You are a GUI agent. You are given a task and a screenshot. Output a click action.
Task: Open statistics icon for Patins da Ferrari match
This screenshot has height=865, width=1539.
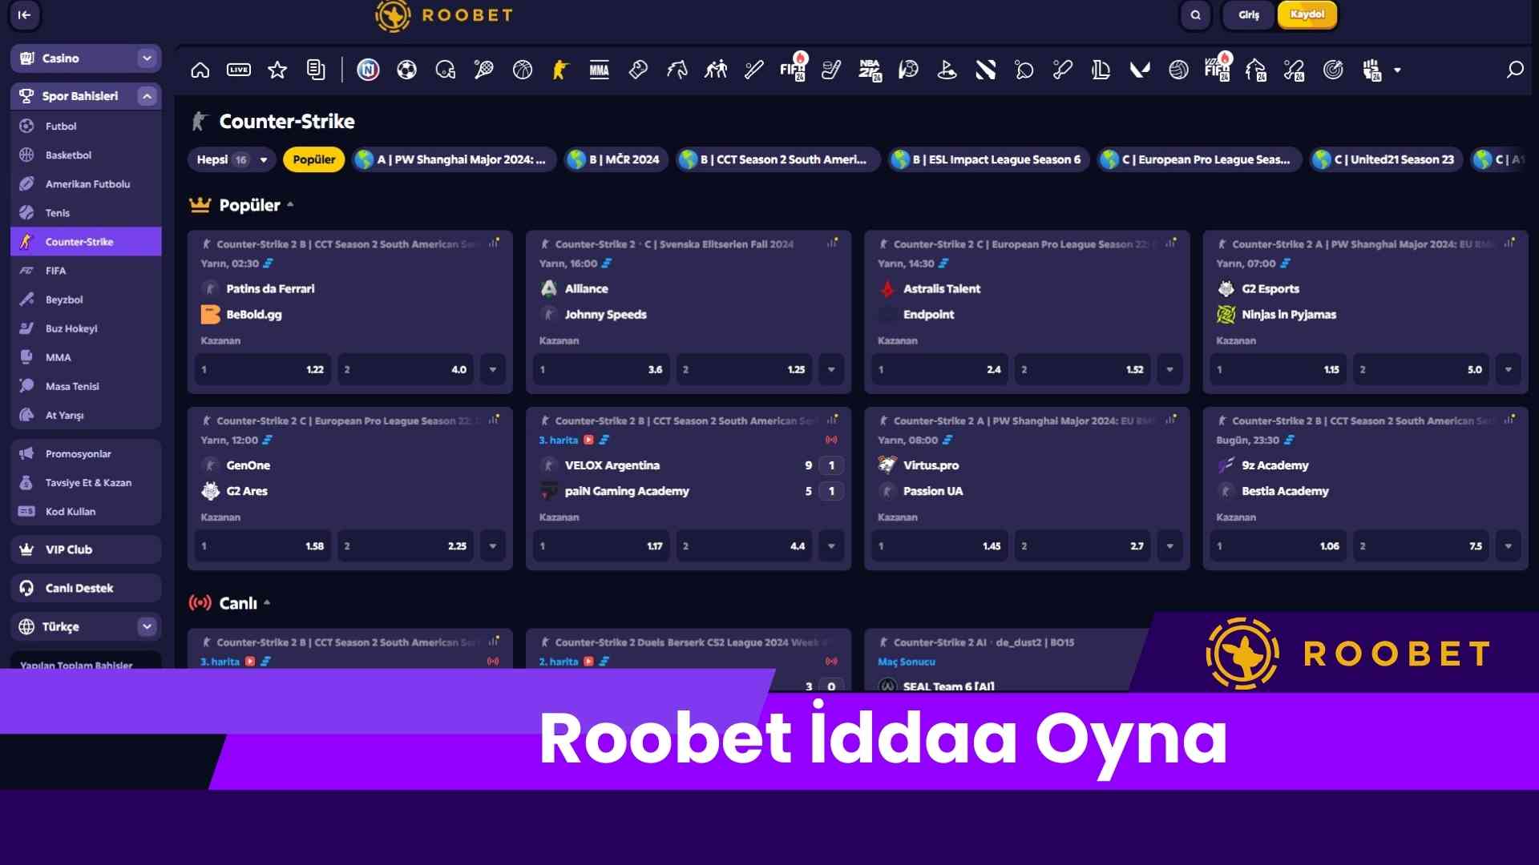point(494,243)
